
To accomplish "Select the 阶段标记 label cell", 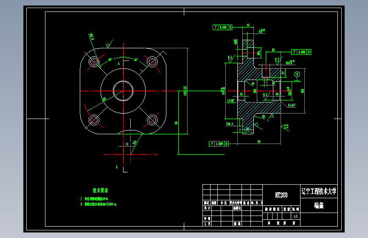I will pos(272,209).
